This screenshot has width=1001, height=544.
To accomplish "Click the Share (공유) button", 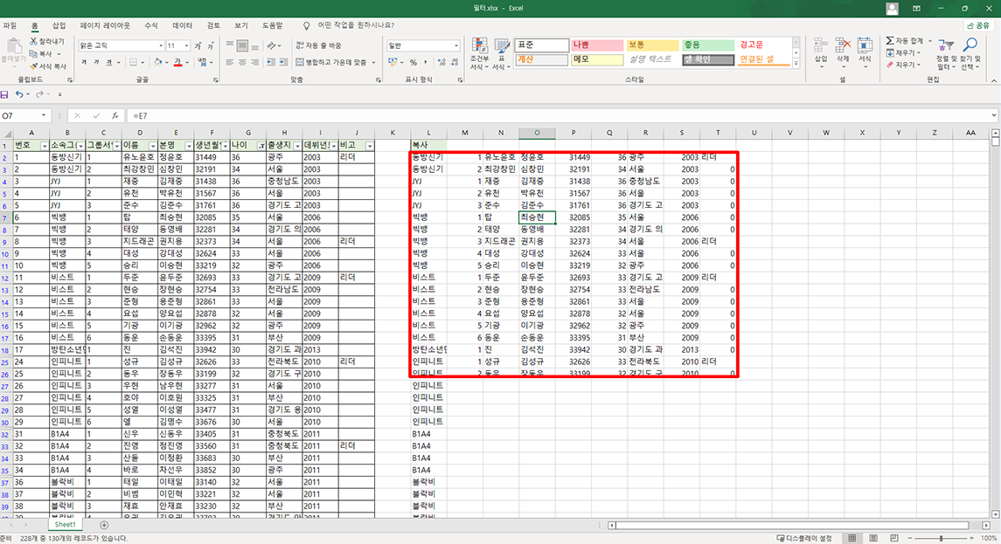I will pos(978,25).
